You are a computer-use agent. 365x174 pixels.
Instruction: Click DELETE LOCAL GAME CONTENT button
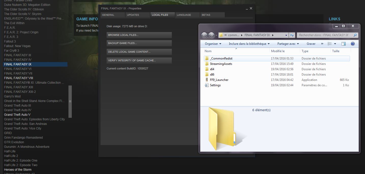[139, 52]
